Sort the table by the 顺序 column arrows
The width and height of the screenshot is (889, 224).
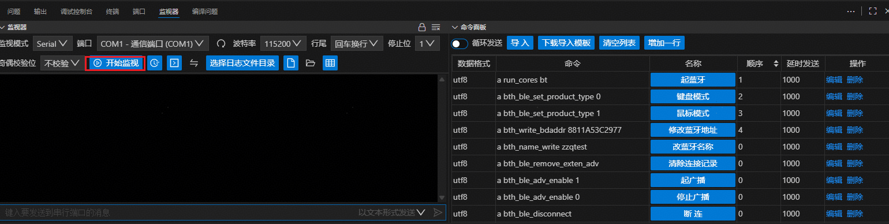click(775, 64)
